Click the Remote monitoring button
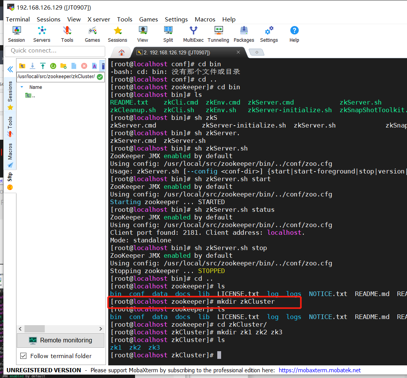407x378 pixels. 61,340
